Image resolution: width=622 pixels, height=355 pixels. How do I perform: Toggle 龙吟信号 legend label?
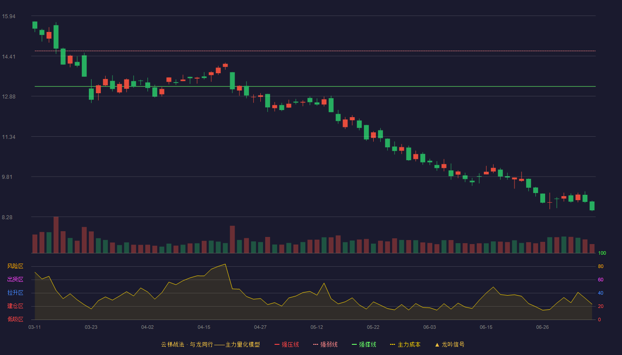point(453,344)
